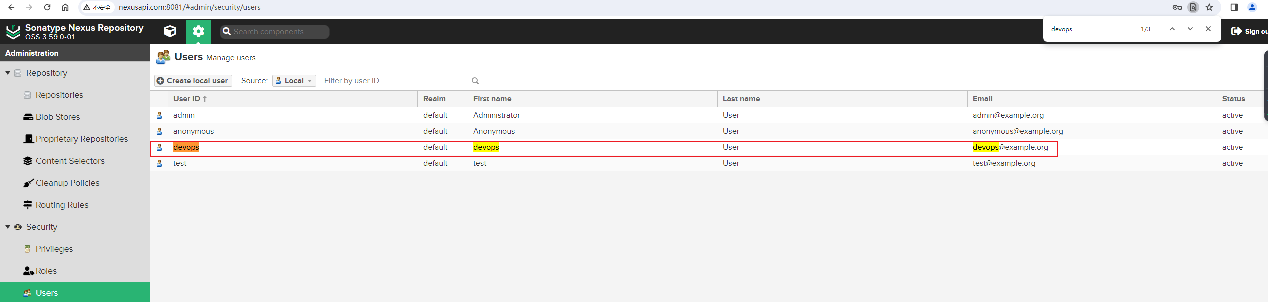This screenshot has height=302, width=1268.
Task: Go to next find result
Action: (1190, 29)
